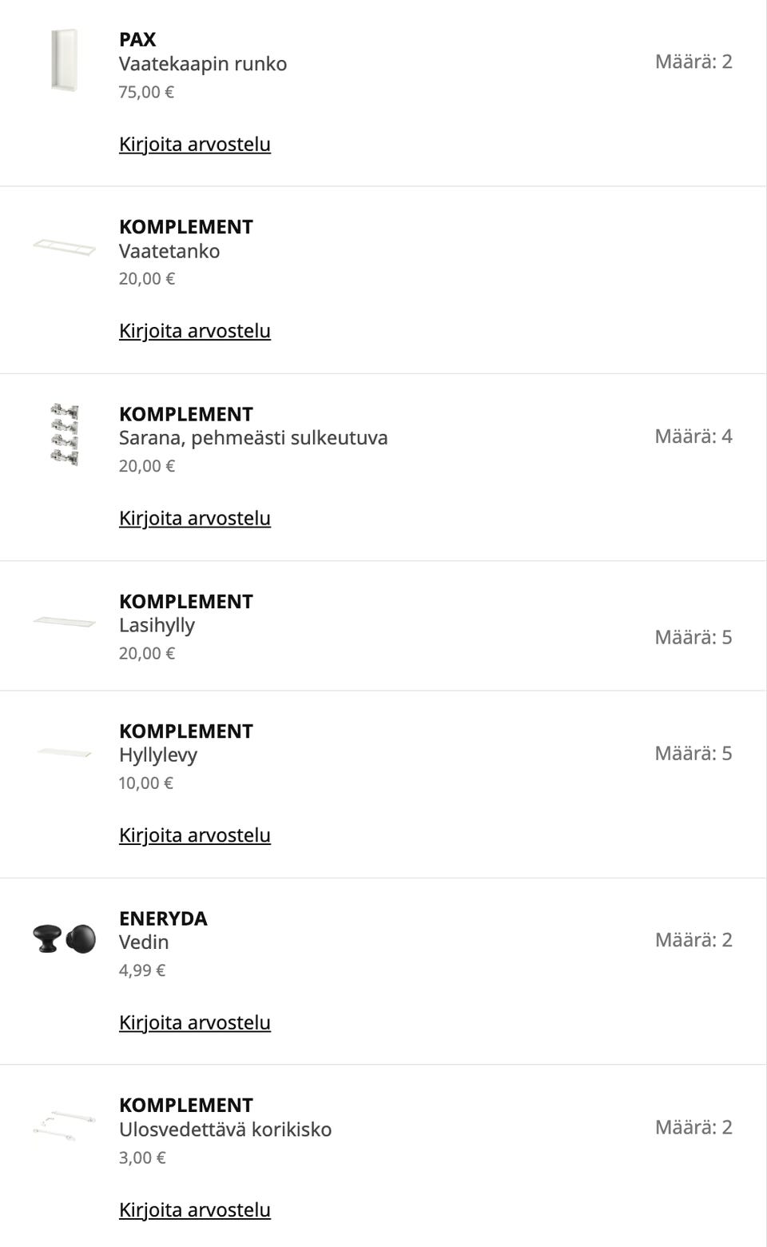
Task: Click Kirjoita arvostelu for Sarana hinge
Action: [x=195, y=518]
